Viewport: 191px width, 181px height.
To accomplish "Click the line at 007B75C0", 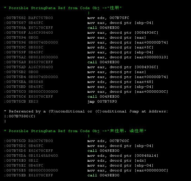I will [86, 92].
